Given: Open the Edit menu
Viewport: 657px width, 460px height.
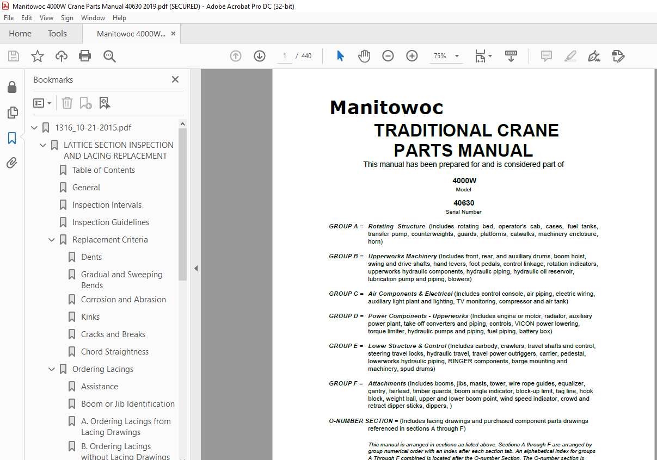Looking at the screenshot, I should coord(27,18).
